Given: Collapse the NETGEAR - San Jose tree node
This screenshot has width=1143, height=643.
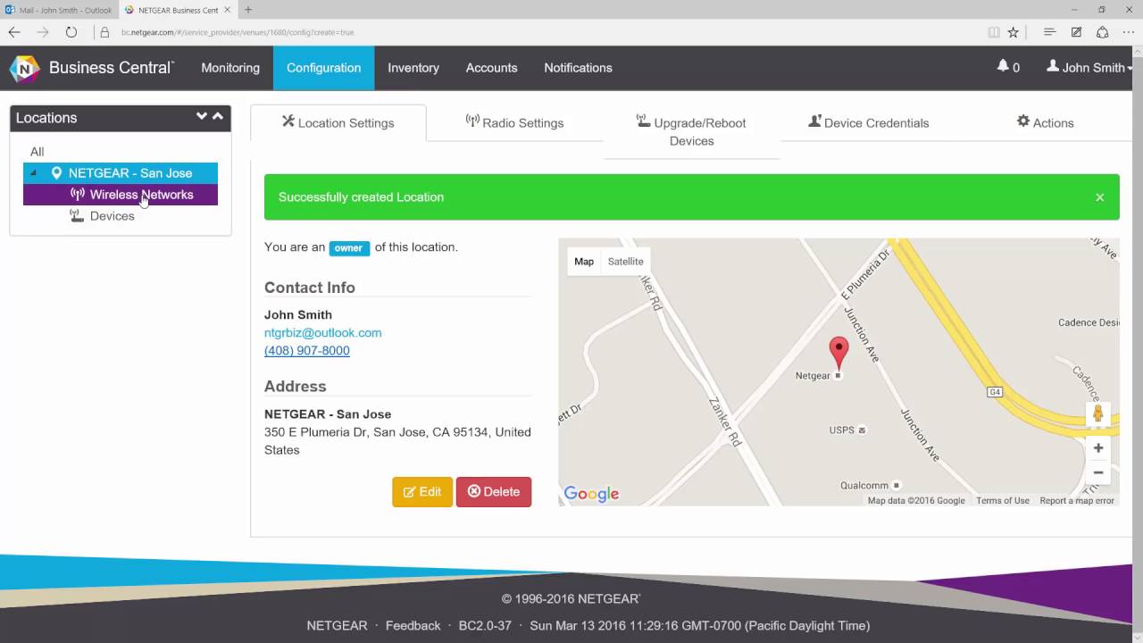Looking at the screenshot, I should [34, 173].
